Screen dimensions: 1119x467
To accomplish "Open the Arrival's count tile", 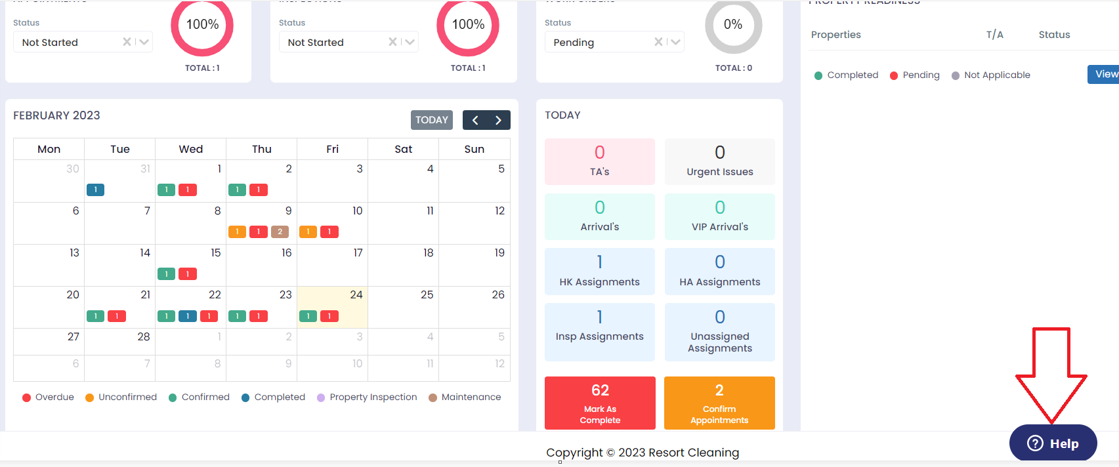I will pyautogui.click(x=600, y=216).
